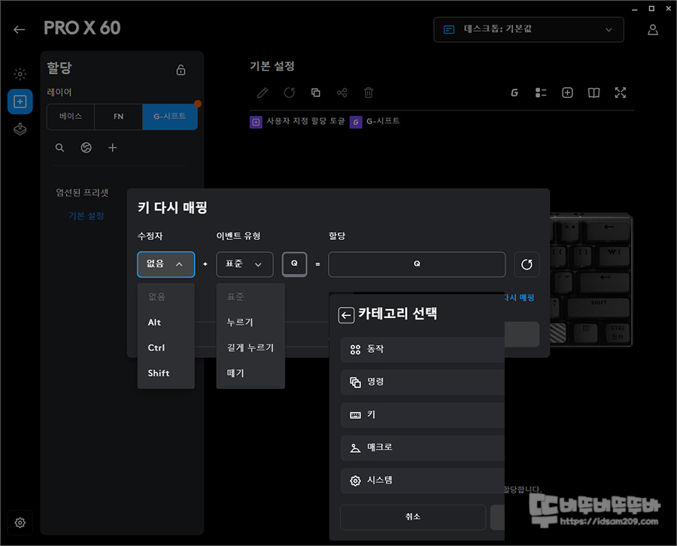Click the purple G-시프트 tag icon
The width and height of the screenshot is (677, 546).
point(355,122)
